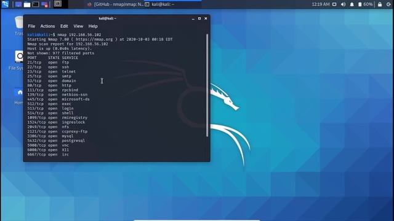The image size is (394, 221).
Task: Open the volume speaker tray icon
Action: (x=344, y=4)
